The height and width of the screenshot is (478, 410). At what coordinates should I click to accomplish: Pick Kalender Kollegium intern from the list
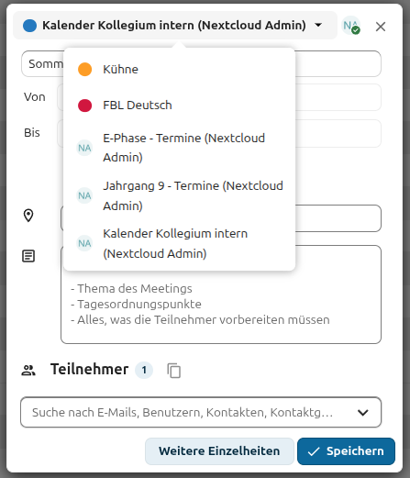[179, 243]
